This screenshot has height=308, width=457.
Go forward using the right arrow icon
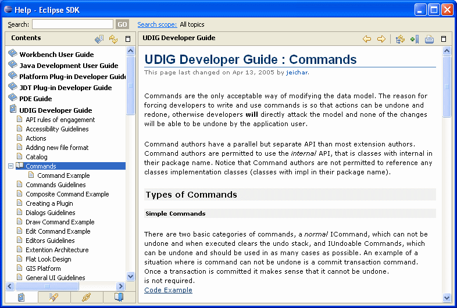381,39
